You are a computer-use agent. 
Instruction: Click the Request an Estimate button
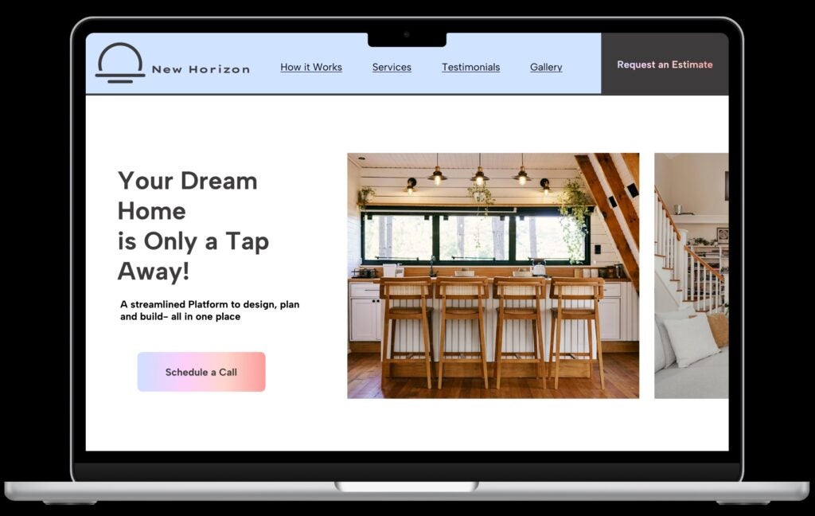coord(665,64)
